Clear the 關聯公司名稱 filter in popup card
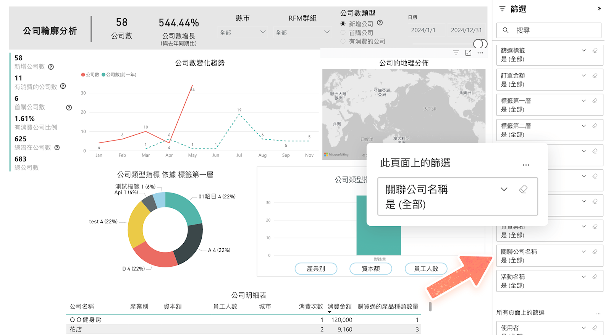This screenshot has width=611, height=335. (x=523, y=189)
